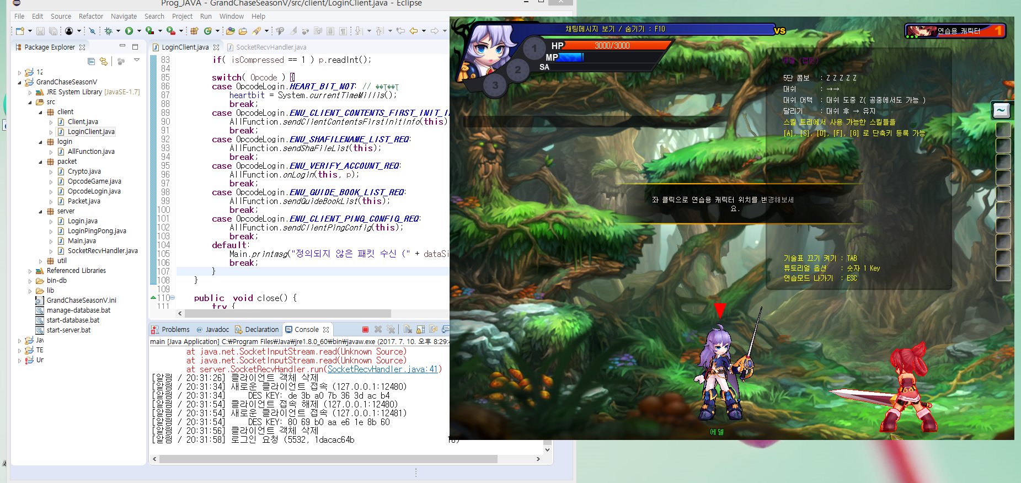The width and height of the screenshot is (1021, 483).
Task: Open the Navigate menu
Action: pos(124,16)
